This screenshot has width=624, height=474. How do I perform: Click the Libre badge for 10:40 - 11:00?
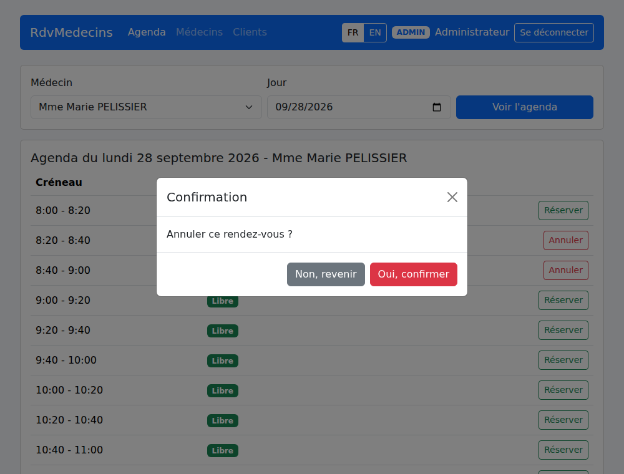(223, 450)
